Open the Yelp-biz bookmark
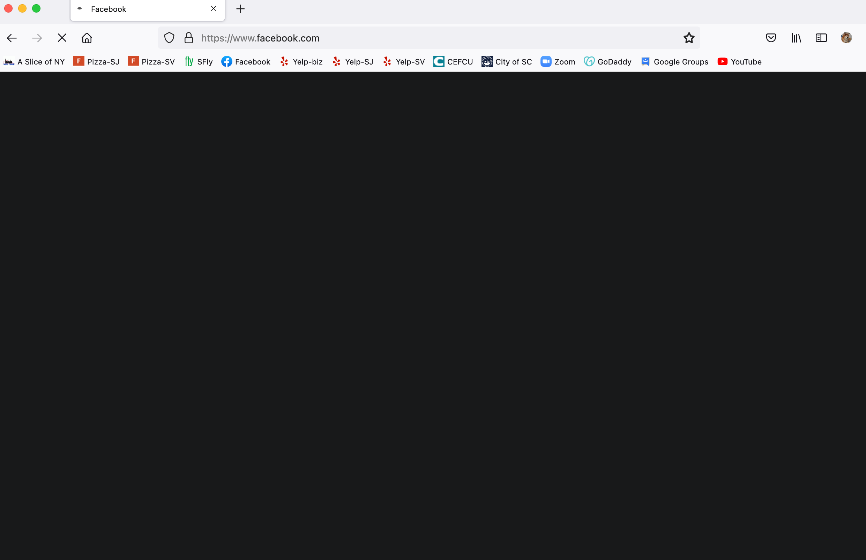 pyautogui.click(x=301, y=62)
